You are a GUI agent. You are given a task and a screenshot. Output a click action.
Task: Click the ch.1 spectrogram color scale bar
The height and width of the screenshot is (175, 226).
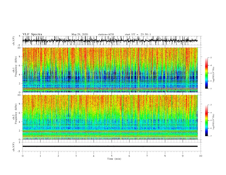click(206, 73)
